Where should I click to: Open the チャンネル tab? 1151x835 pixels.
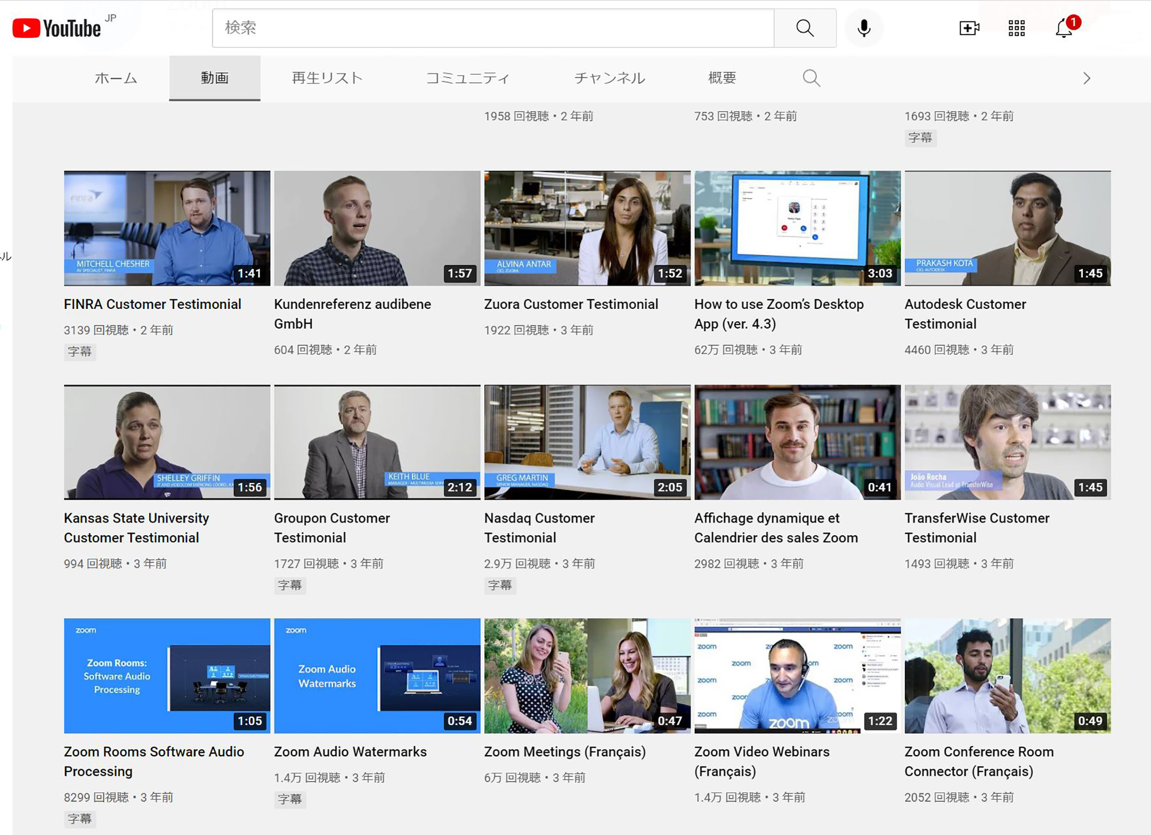pos(610,78)
